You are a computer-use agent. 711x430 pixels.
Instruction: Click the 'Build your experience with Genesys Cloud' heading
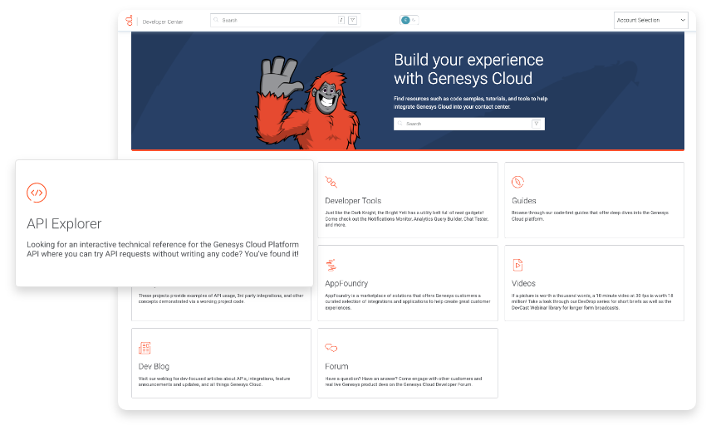click(468, 69)
